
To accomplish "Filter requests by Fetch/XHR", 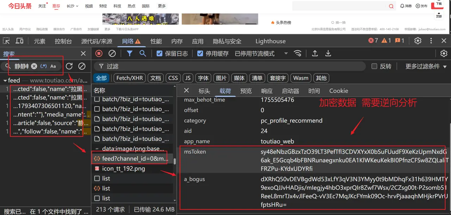I will (129, 78).
